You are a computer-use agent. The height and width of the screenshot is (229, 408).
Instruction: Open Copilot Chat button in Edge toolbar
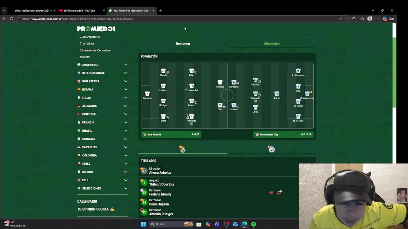pyautogui.click(x=388, y=19)
